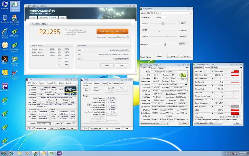Toggle the DirectCompute 5.0 checkbox
Image resolution: width=249 pixels, height=156 pixels.
pos(175,119)
